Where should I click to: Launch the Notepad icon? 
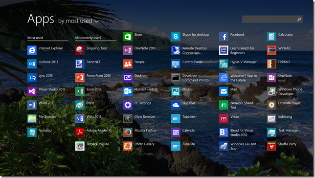click(32, 132)
